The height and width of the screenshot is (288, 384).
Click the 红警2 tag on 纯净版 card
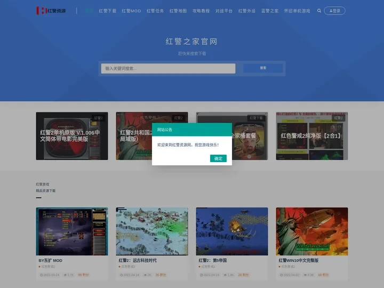(x=339, y=118)
